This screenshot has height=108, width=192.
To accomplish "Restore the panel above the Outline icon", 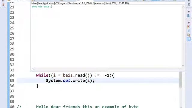I will pos(189,12).
